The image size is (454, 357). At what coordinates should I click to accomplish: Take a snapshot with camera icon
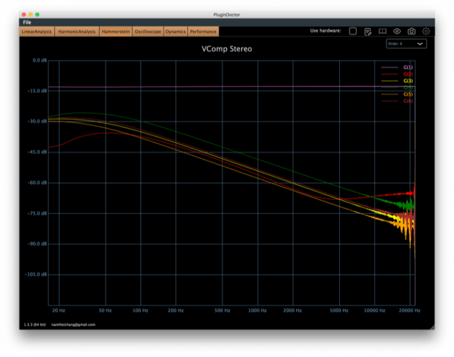tap(411, 31)
